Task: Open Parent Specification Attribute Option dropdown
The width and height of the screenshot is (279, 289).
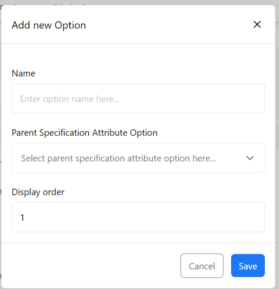Action: tap(138, 158)
